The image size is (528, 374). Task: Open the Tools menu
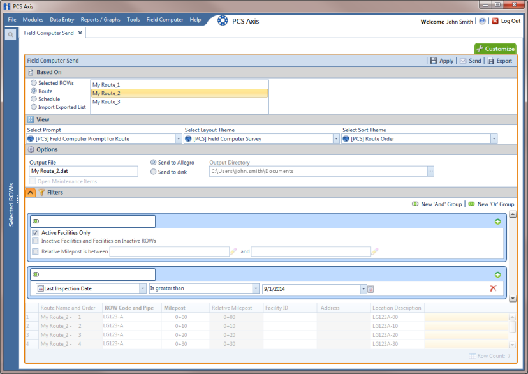133,20
